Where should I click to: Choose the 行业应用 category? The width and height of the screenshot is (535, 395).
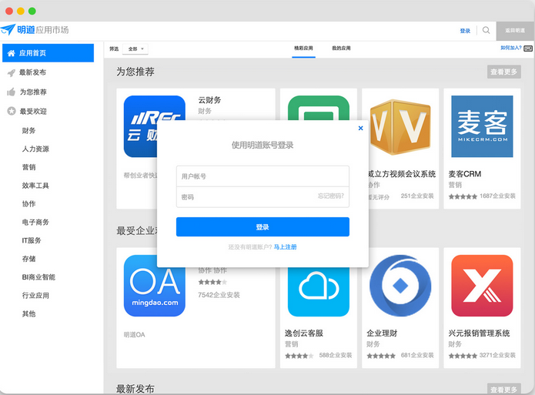tap(35, 296)
